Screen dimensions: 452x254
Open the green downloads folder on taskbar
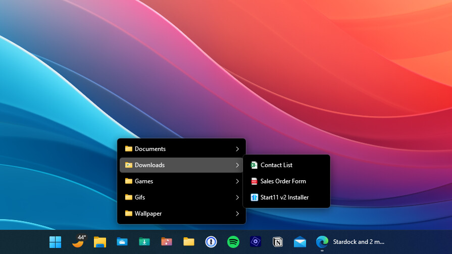(144, 242)
